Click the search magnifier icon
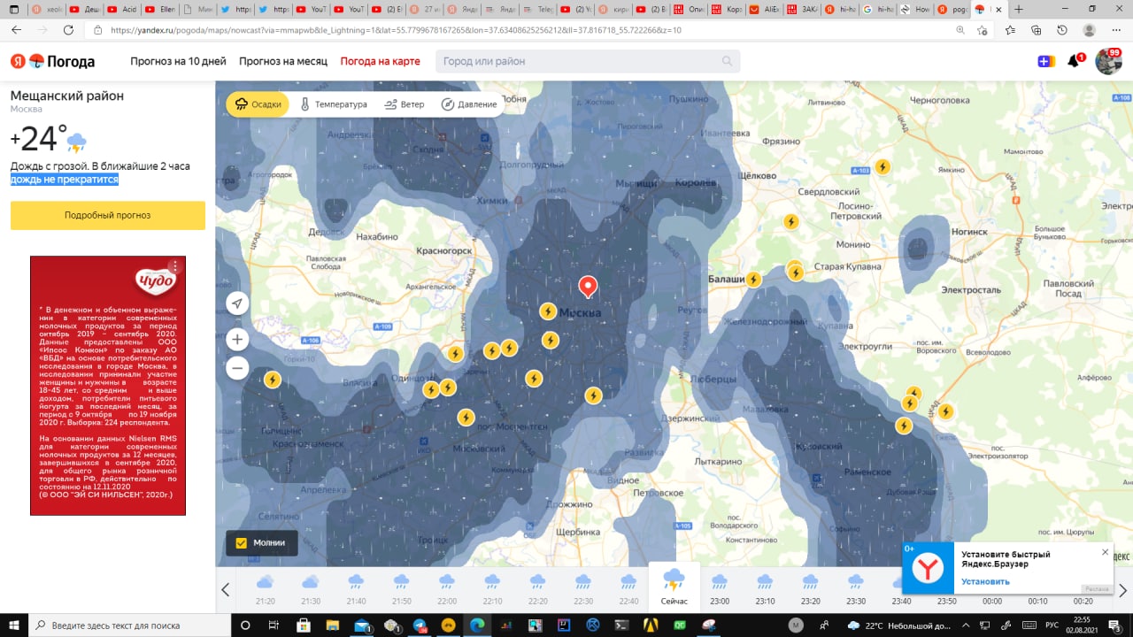 coord(728,61)
